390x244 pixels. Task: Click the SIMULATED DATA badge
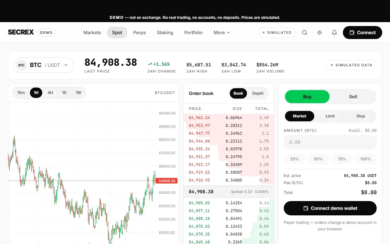(x=352, y=65)
